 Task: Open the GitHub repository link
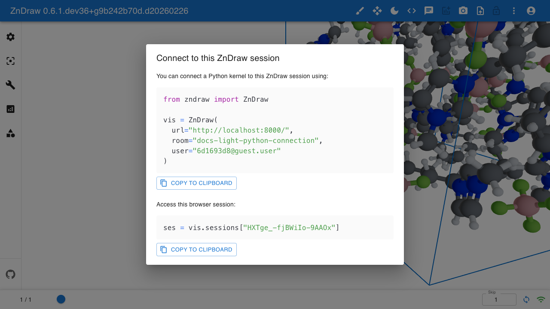(x=10, y=274)
